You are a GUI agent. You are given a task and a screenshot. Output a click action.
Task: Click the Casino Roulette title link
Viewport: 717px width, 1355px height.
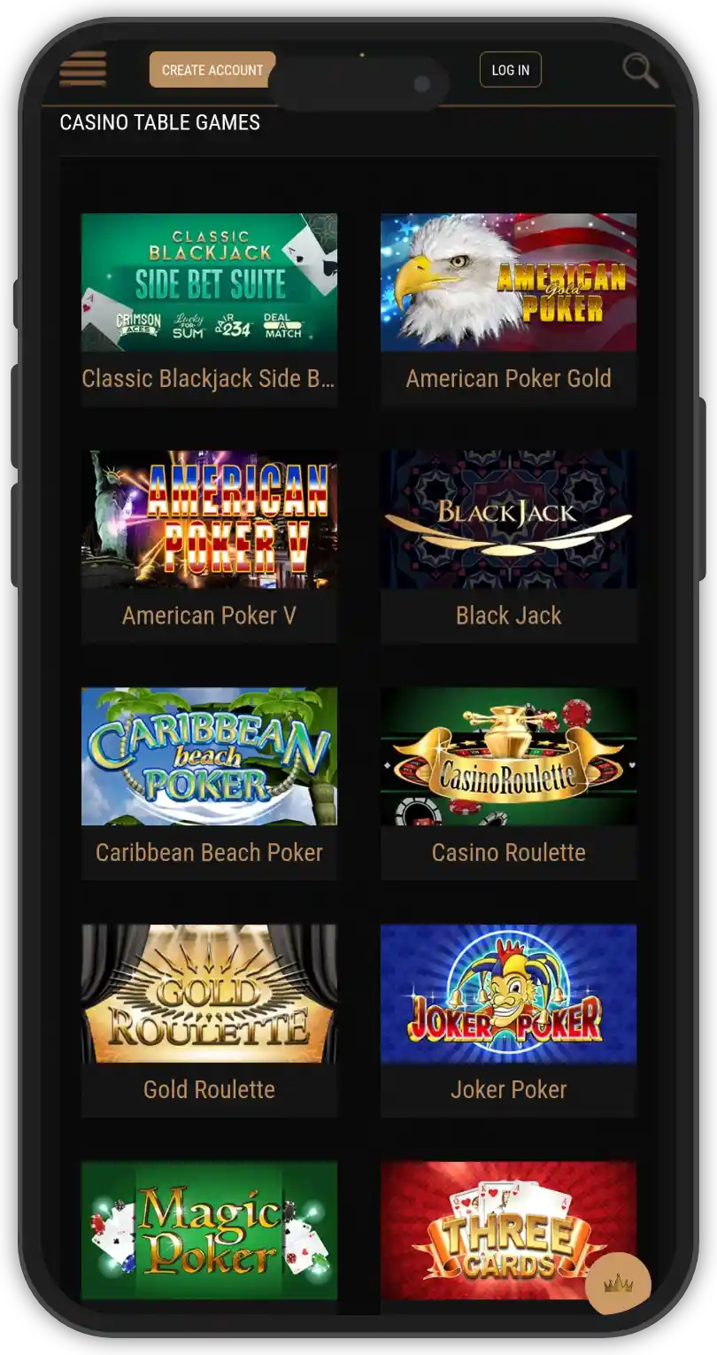coord(509,852)
